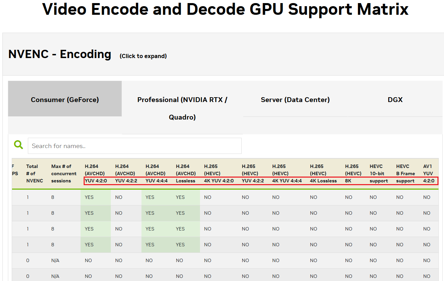Select the H.264 (AVCHD) YUV 4:2:2 column header
444x281 pixels.
click(x=126, y=173)
